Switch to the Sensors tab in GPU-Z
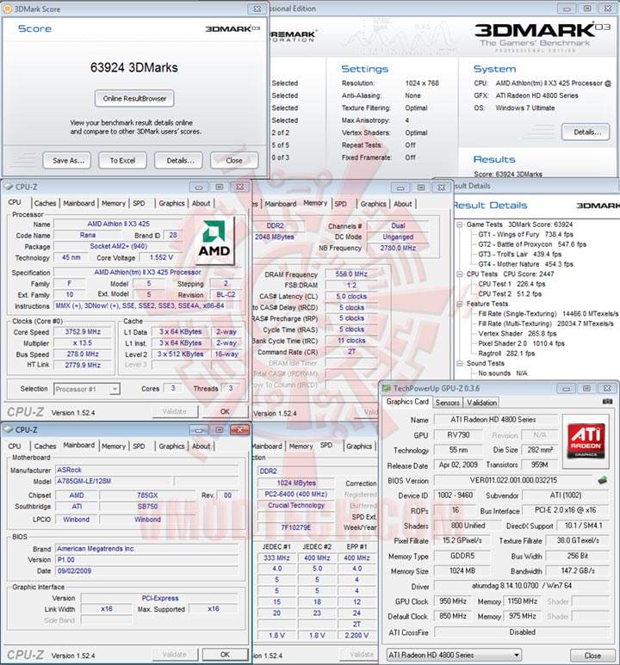The height and width of the screenshot is (665, 620). coord(447,403)
